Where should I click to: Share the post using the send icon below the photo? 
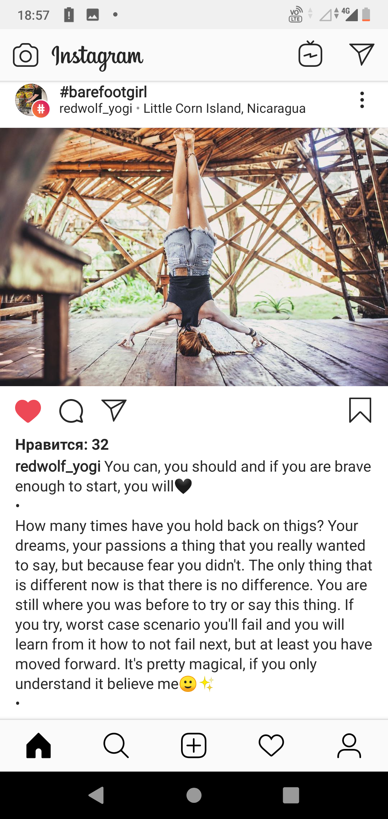click(x=114, y=410)
